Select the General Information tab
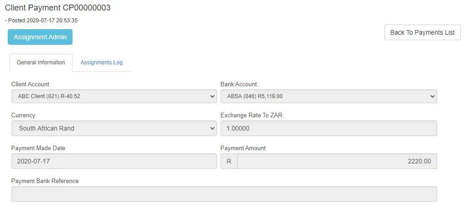The width and height of the screenshot is (470, 215). (x=41, y=63)
